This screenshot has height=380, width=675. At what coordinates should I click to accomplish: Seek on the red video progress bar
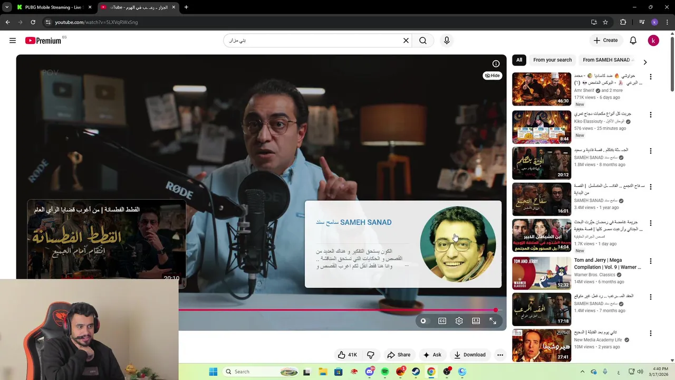click(x=337, y=310)
